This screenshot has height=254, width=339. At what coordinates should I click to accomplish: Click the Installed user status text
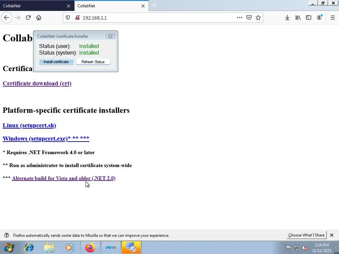(89, 46)
